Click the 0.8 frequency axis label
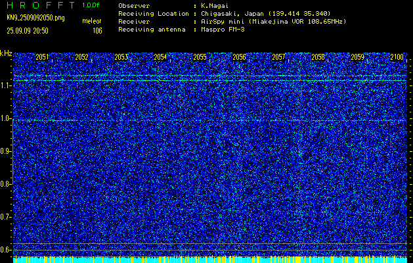Screen dimensions: 413x263 (4, 184)
